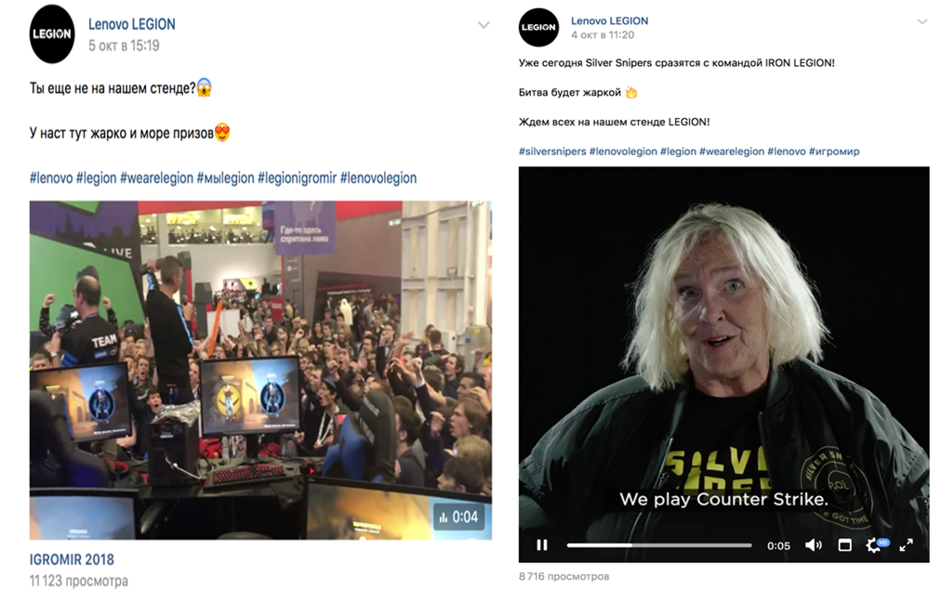Pause the Silver Snipers video
Viewport: 942px width, 591px height.
coord(542,545)
